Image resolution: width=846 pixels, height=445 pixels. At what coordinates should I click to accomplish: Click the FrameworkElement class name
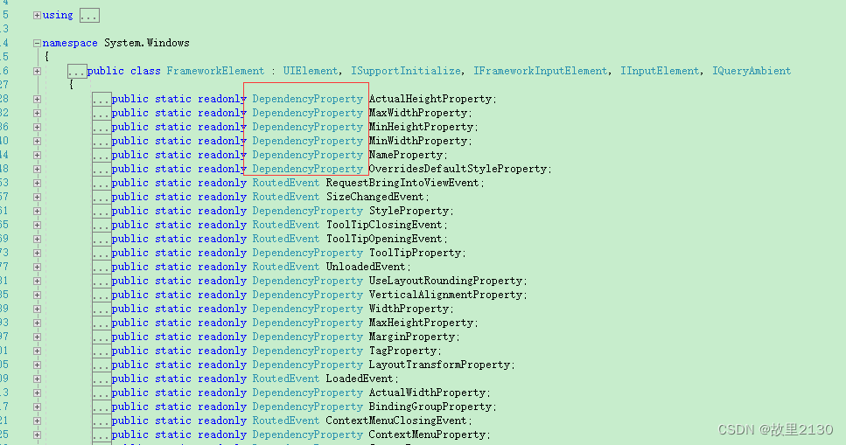point(215,71)
